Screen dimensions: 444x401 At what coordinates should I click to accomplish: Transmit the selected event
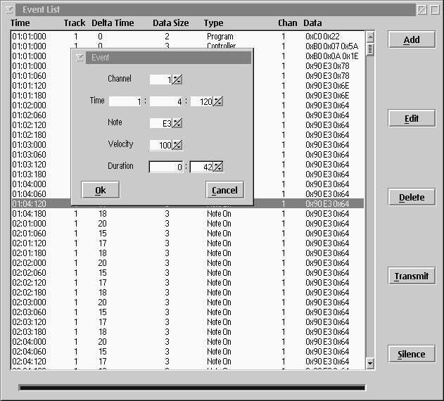pyautogui.click(x=412, y=276)
